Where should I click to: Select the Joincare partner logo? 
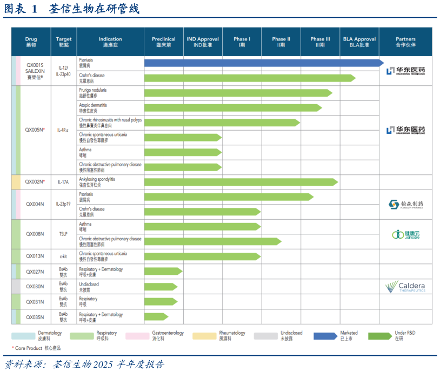pyautogui.click(x=405, y=234)
